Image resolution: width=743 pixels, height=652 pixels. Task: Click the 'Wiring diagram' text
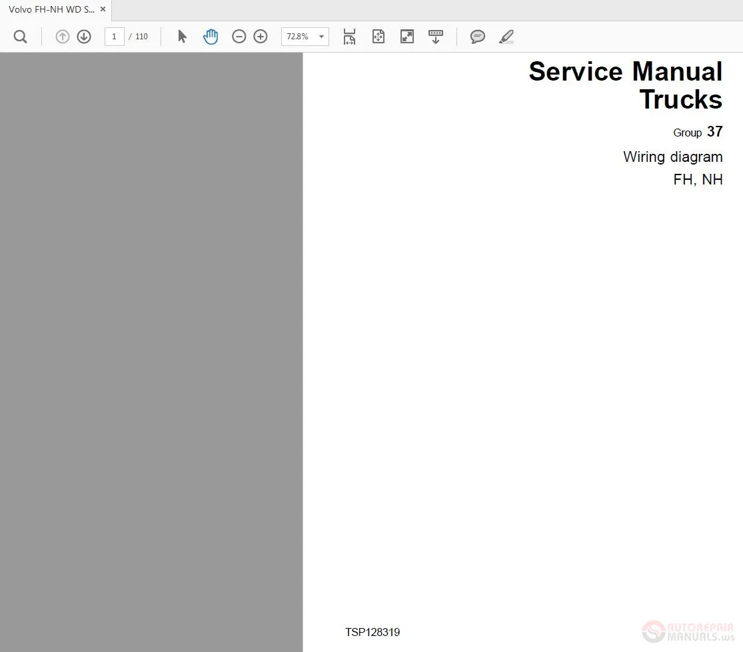(673, 157)
